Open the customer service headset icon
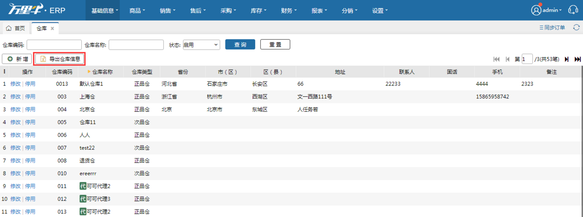This screenshot has height=217, width=583. pyautogui.click(x=573, y=10)
